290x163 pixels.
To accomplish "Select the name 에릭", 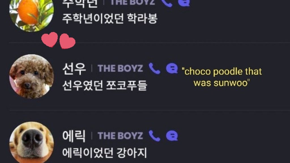I will pyautogui.click(x=74, y=136).
